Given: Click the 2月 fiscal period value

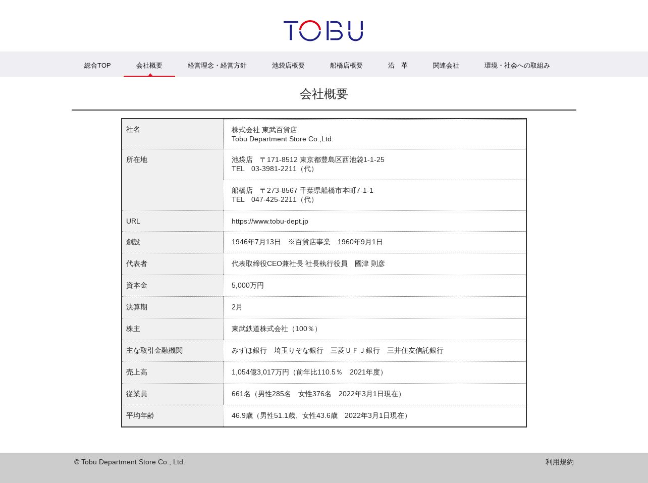Looking at the screenshot, I should point(237,307).
